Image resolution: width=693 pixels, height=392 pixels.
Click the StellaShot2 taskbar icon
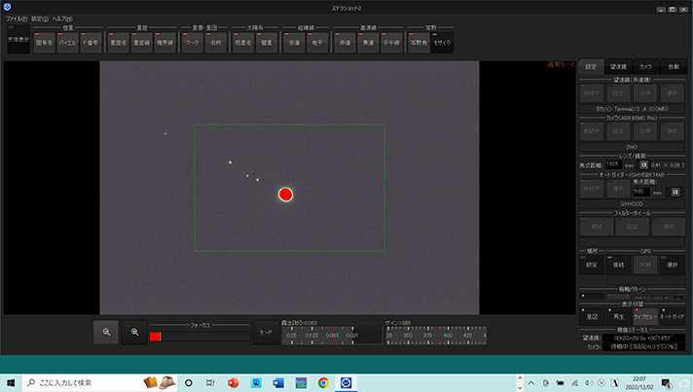click(346, 382)
